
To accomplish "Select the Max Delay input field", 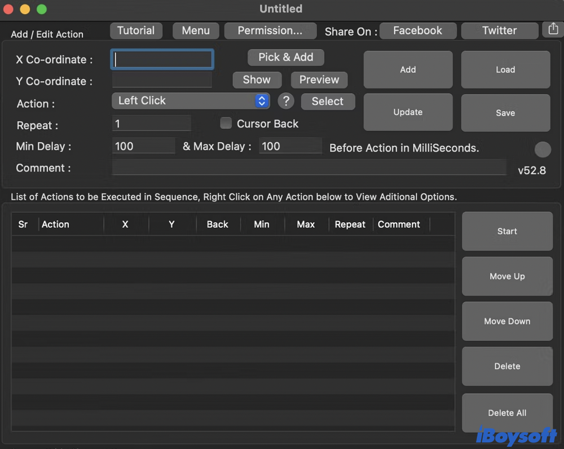I will click(x=290, y=146).
